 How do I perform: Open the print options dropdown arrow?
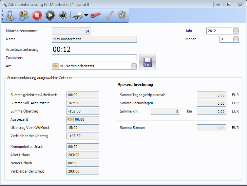86,15
